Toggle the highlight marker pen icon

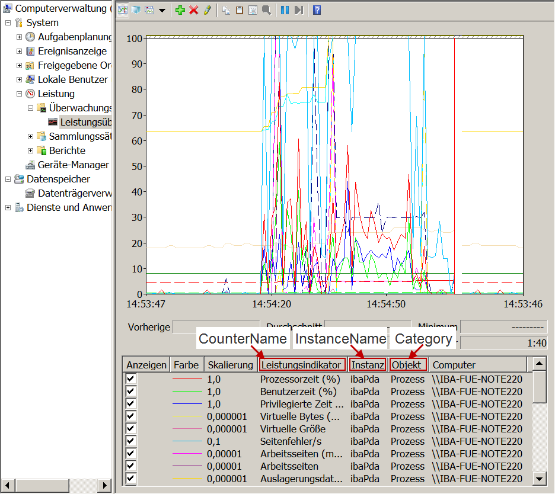click(x=207, y=10)
